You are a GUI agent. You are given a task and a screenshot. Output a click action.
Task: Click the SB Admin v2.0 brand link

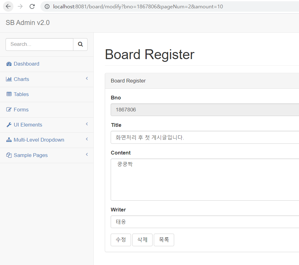(28, 23)
